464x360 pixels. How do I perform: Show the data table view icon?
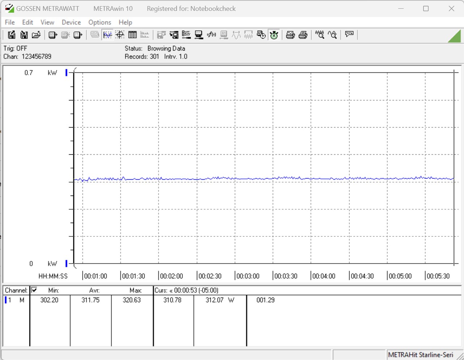132,35
